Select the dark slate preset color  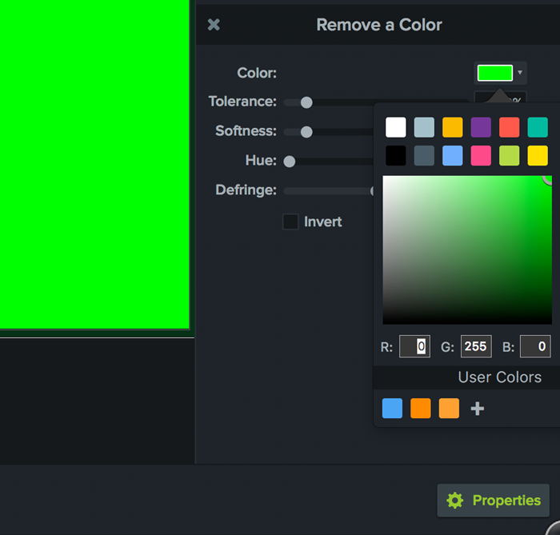tap(424, 156)
